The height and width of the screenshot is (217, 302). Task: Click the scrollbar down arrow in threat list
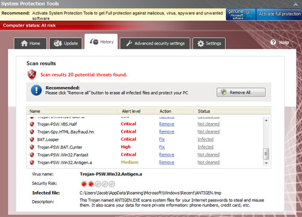point(266,163)
